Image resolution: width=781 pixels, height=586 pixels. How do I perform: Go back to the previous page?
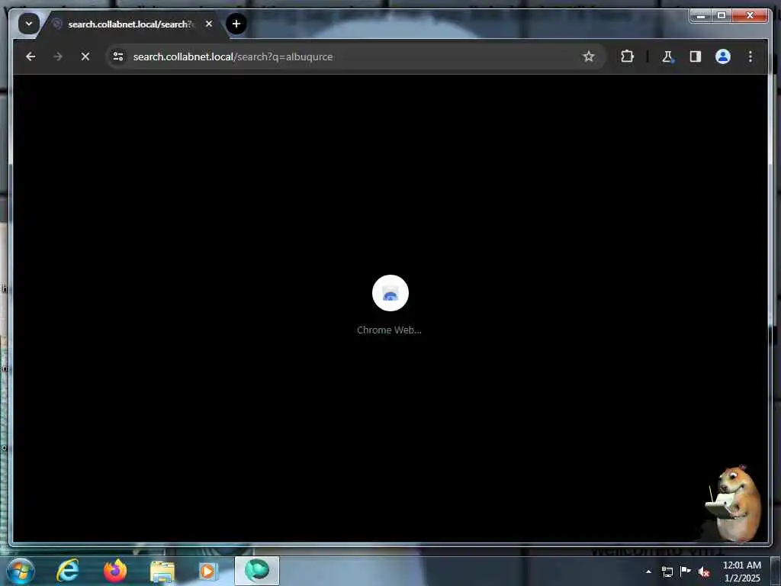tap(31, 56)
